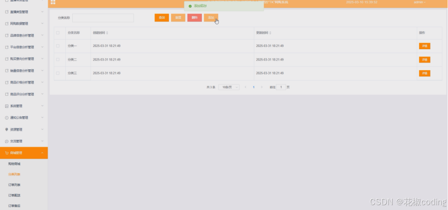Click page number 1 in the pagination

[x=254, y=87]
